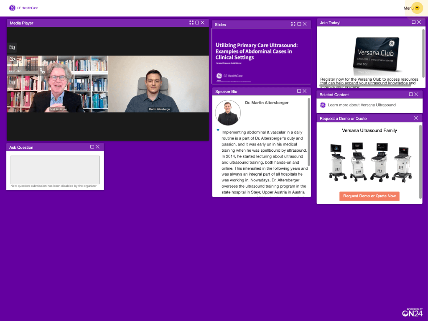Image resolution: width=428 pixels, height=321 pixels.
Task: Click the Ask Question text box
Action: [x=55, y=170]
